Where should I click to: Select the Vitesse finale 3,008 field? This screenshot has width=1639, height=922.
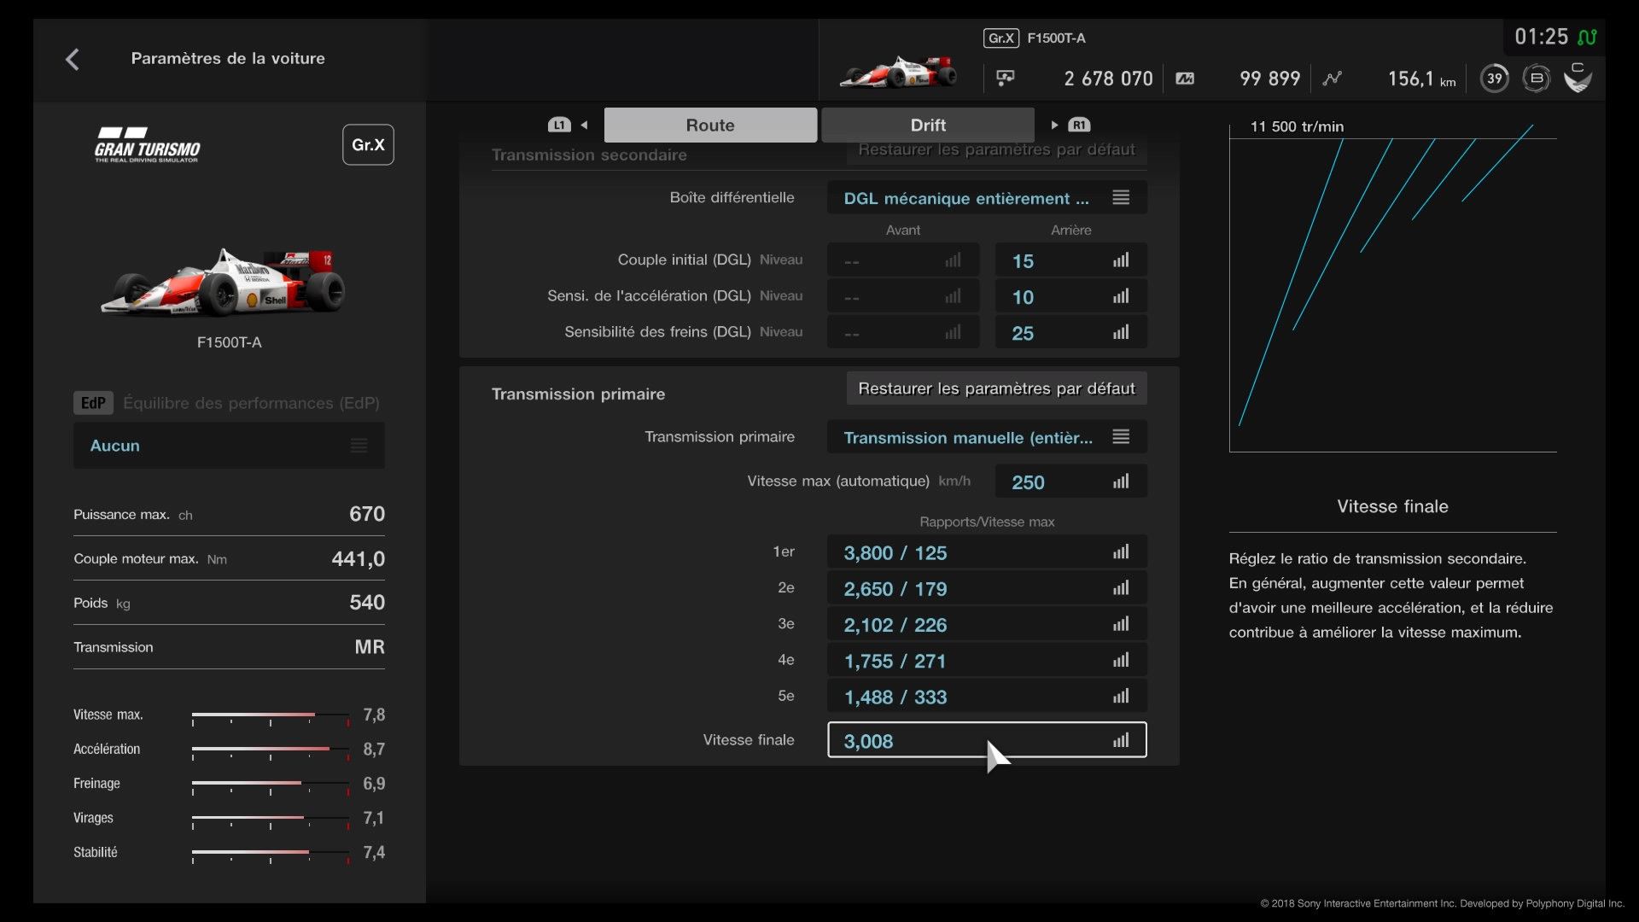[986, 740]
